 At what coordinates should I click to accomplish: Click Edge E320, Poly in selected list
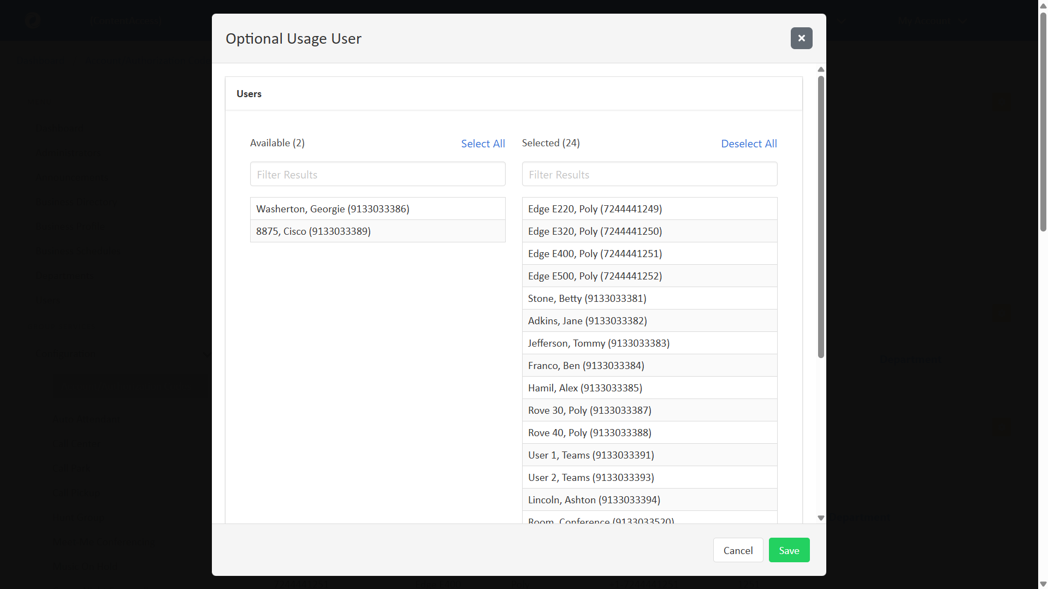[x=649, y=231]
